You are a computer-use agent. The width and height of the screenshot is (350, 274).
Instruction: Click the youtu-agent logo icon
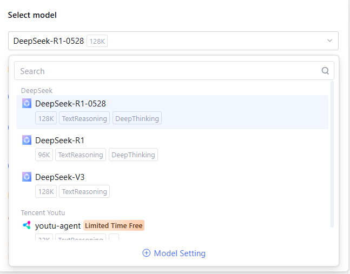pyautogui.click(x=27, y=225)
